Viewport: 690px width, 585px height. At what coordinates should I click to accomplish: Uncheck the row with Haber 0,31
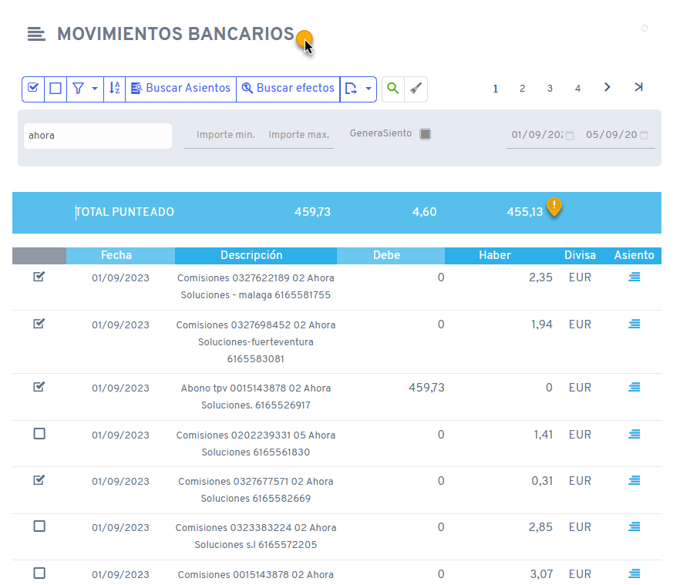coord(39,480)
